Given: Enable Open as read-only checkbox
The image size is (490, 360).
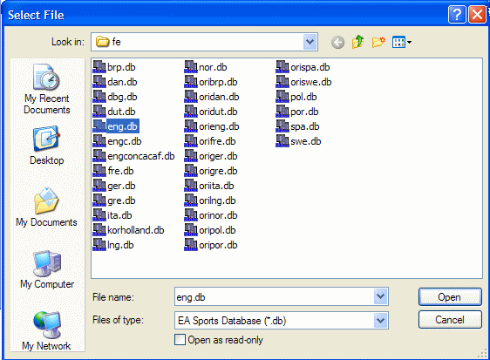Looking at the screenshot, I should tap(180, 340).
